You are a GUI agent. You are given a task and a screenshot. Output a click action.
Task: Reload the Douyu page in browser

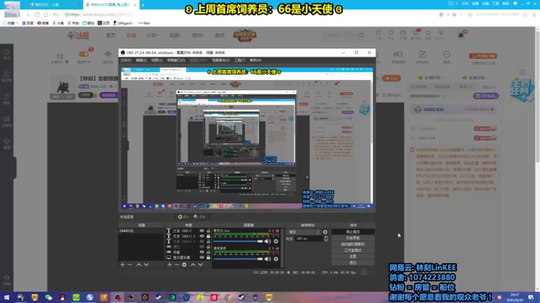[37, 15]
